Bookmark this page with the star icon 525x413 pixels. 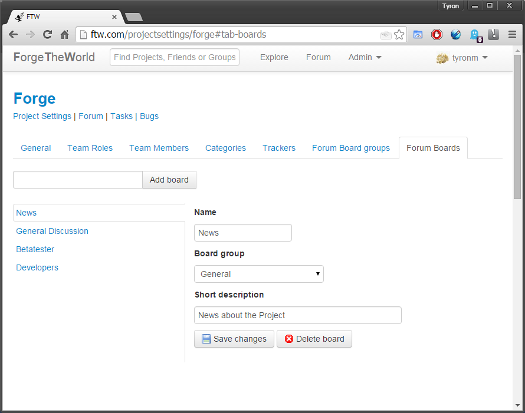click(x=399, y=35)
